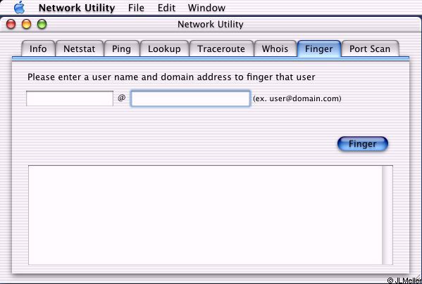Open the File menu
The width and height of the screenshot is (422, 284).
click(x=136, y=8)
